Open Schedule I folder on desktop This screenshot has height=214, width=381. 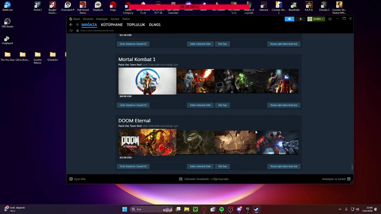53,56
